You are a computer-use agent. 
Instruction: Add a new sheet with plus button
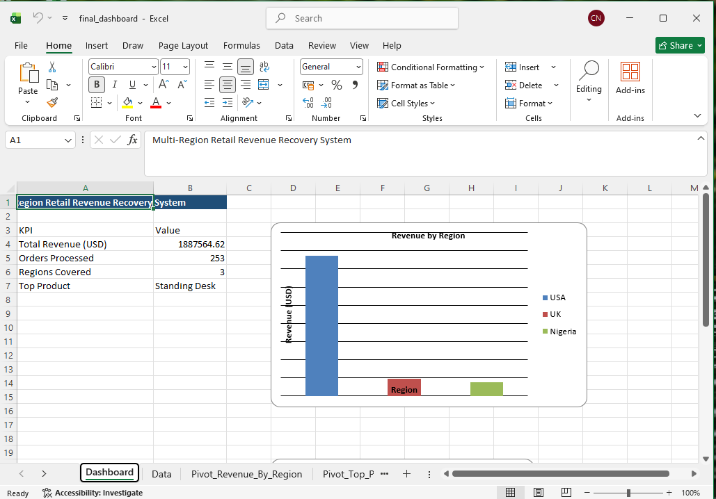[406, 474]
